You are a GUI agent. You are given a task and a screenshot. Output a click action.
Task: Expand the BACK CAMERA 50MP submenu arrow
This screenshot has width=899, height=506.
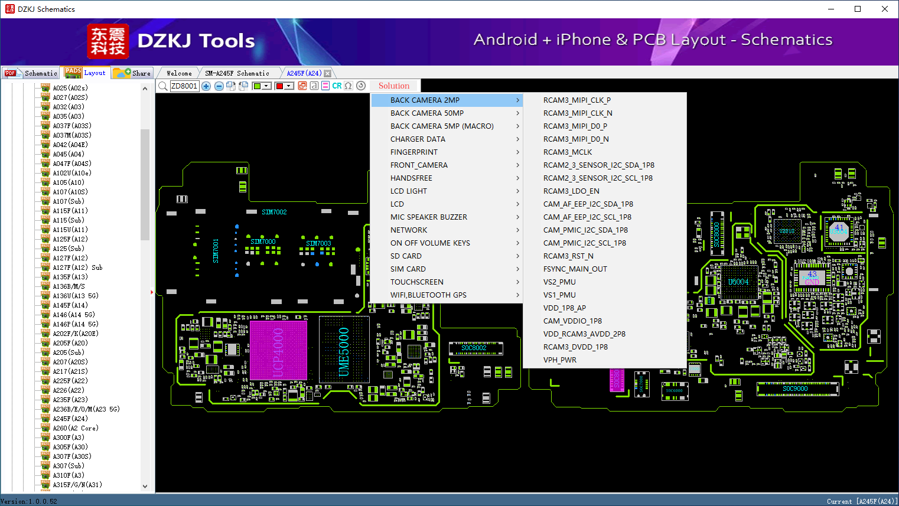click(517, 113)
